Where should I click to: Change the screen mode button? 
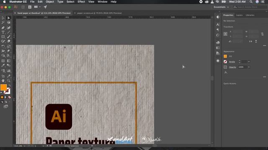tap(5, 107)
